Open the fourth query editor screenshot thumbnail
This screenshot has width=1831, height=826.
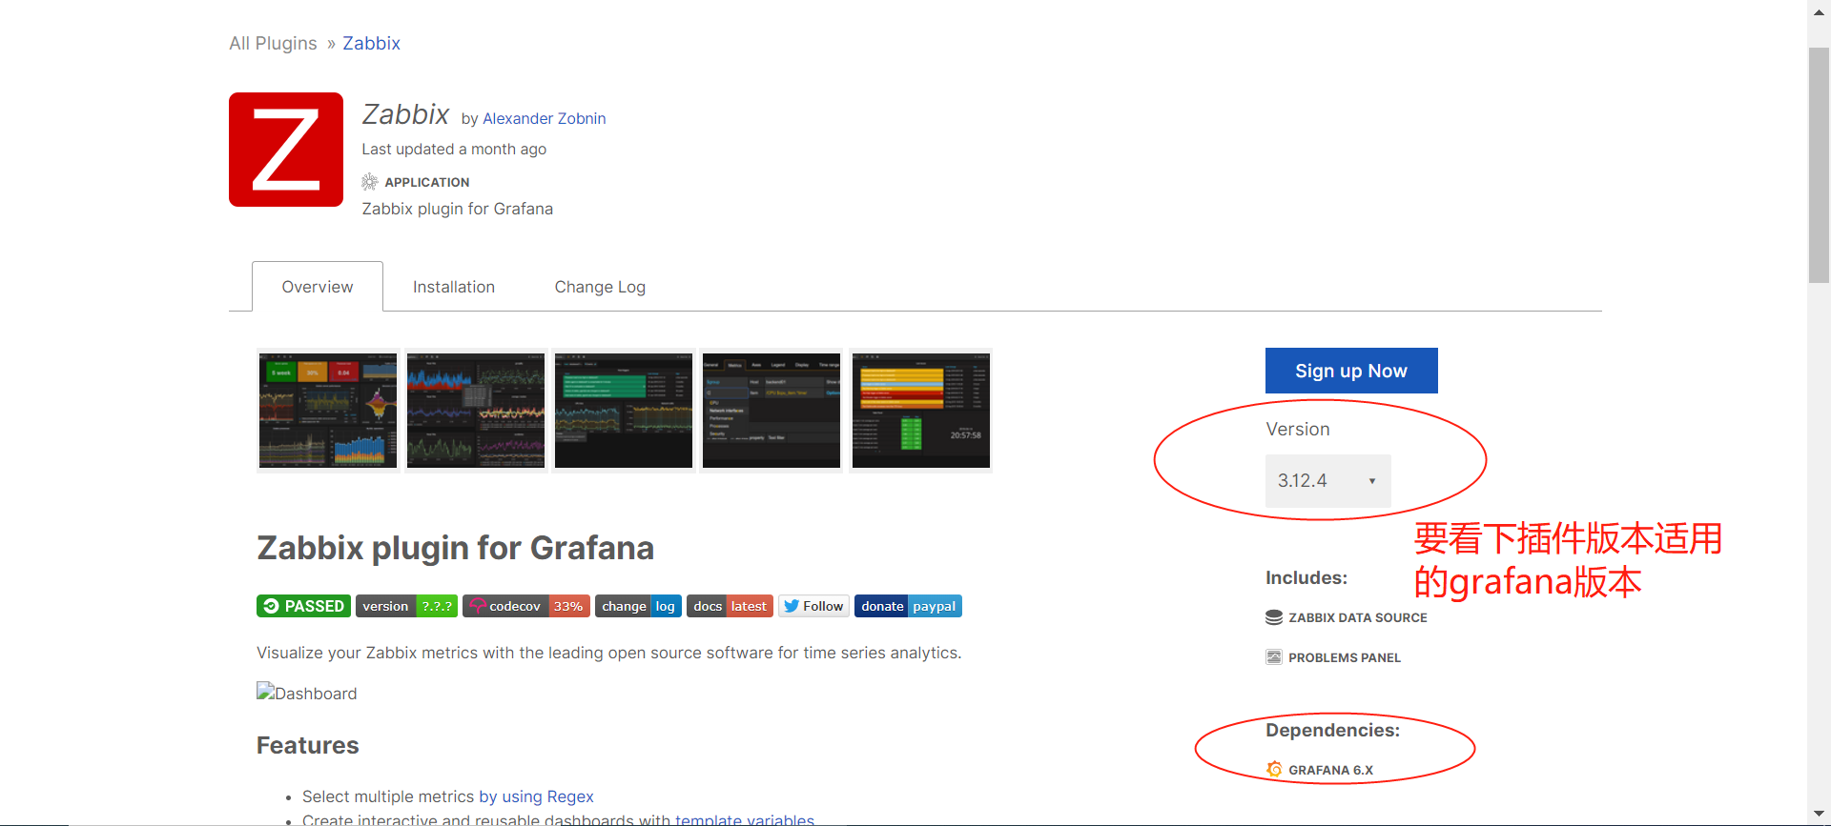pos(771,411)
